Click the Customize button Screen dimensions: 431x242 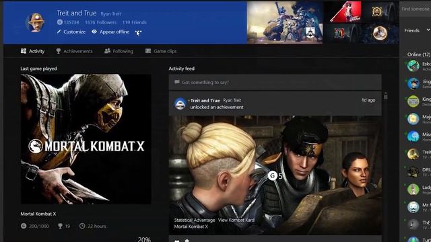71,32
